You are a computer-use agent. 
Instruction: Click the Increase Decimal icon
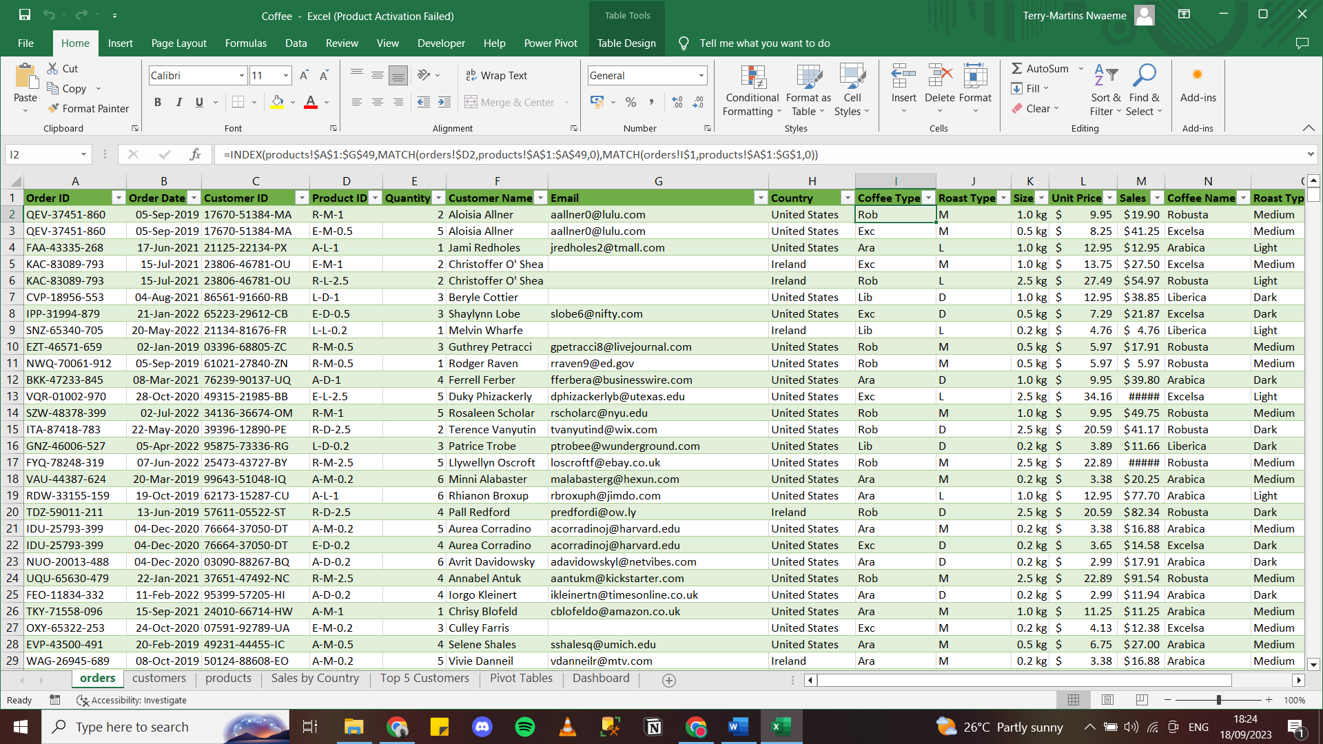pos(677,102)
